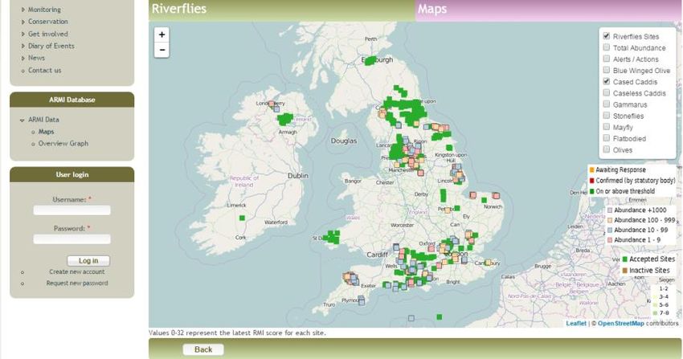The width and height of the screenshot is (683, 359).
Task: Open the Overview Graph link
Action: (63, 143)
